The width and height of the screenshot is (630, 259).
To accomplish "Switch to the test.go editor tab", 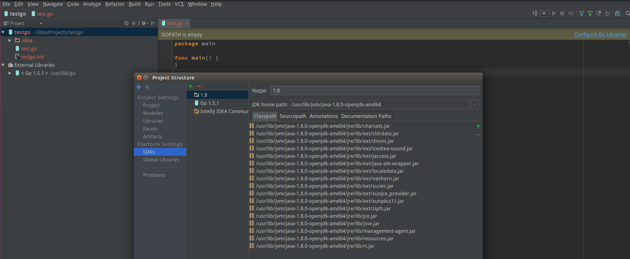I will [175, 23].
